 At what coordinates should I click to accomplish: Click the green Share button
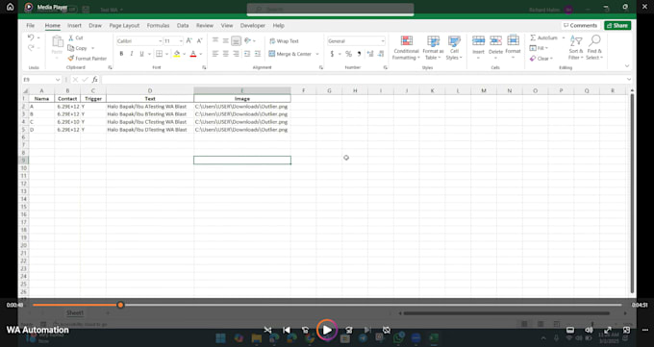point(617,25)
